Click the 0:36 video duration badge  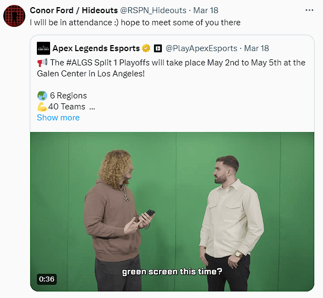(x=47, y=279)
